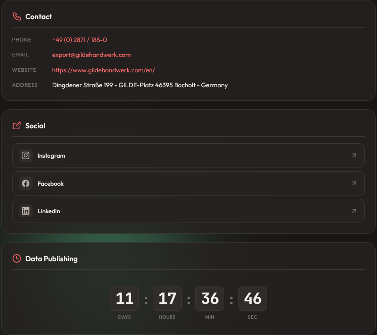377x335 pixels.
Task: Click the EMAIL field label
Action: click(x=21, y=55)
